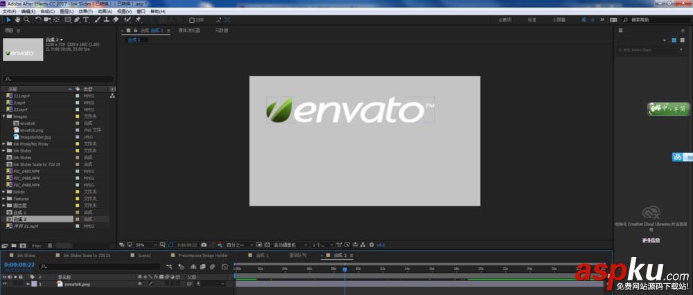
Task: Click the project panel search field
Action: coord(58,80)
